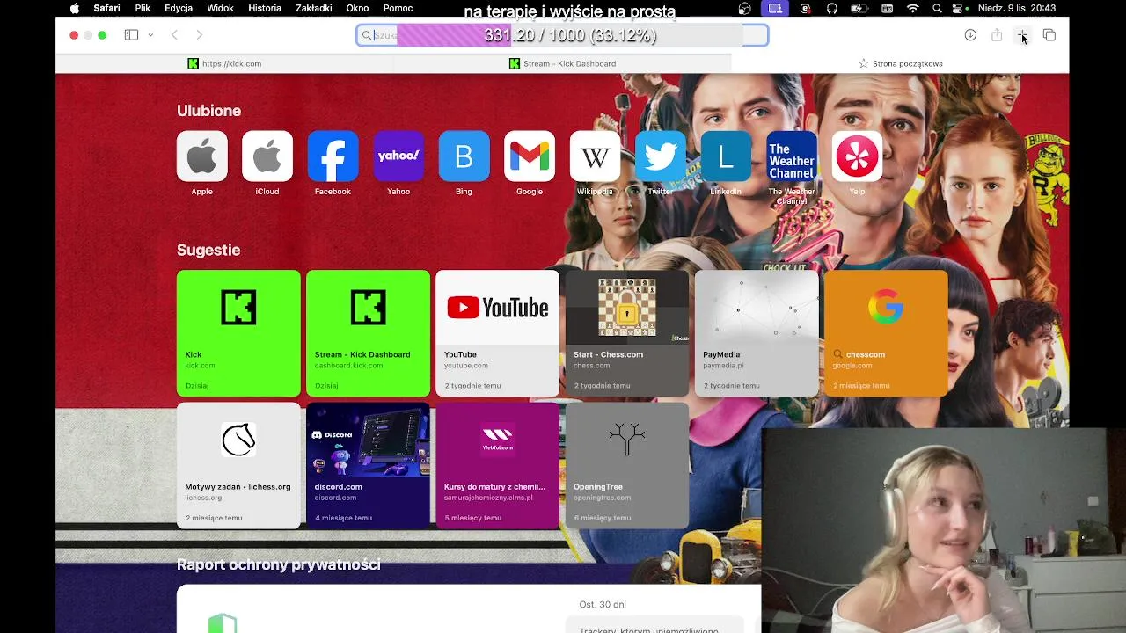Open the Facebook favorite icon

[x=333, y=156]
